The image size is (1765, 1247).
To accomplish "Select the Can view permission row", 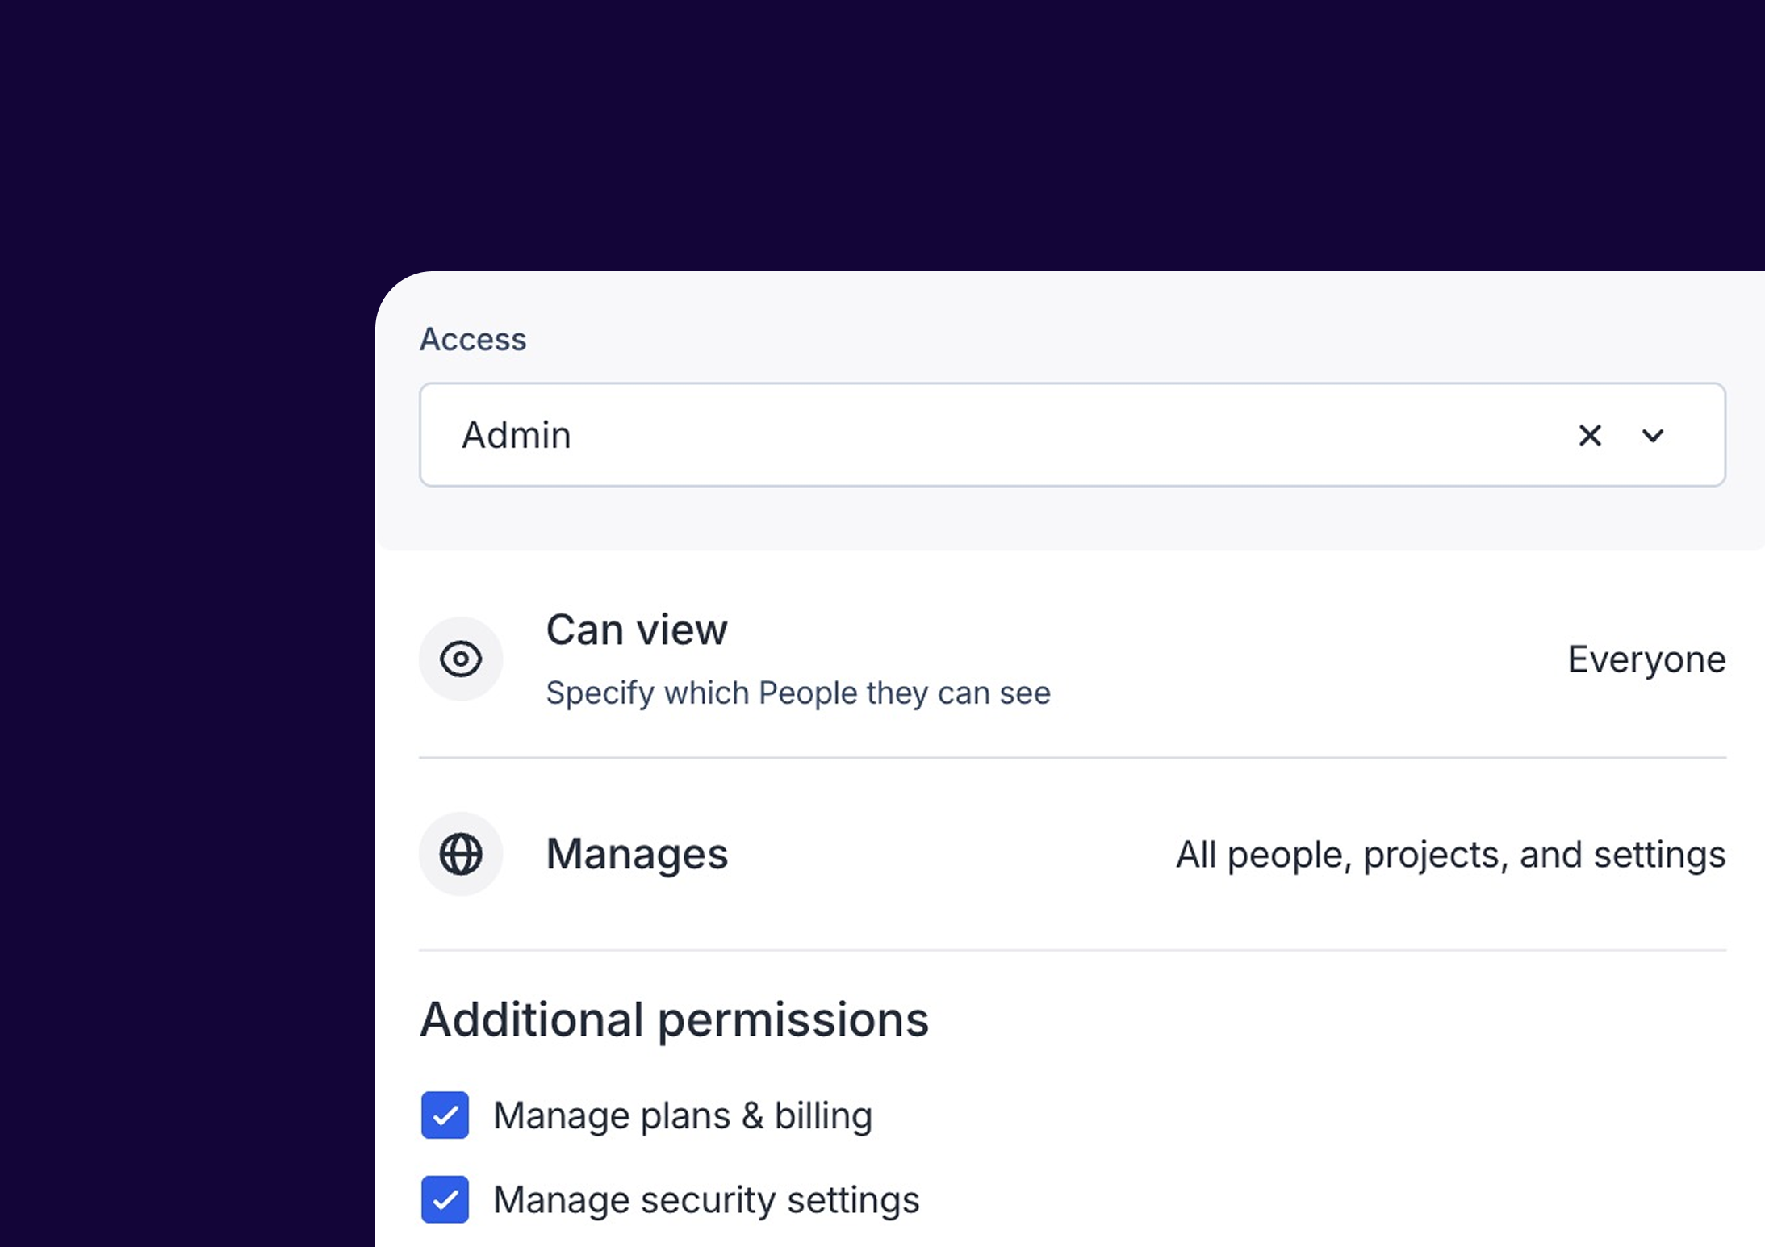I will [888, 658].
